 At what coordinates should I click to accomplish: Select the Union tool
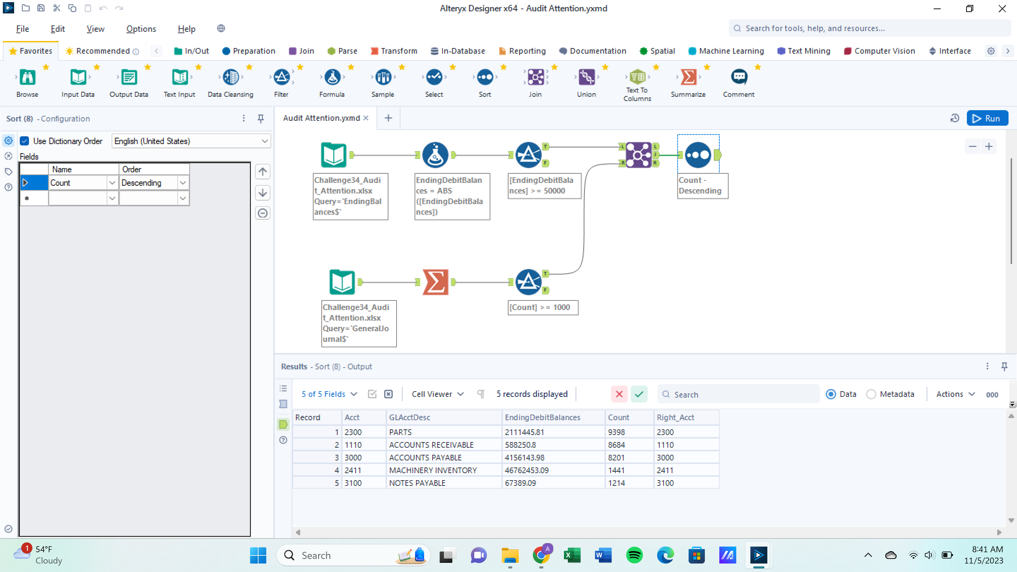pyautogui.click(x=586, y=82)
